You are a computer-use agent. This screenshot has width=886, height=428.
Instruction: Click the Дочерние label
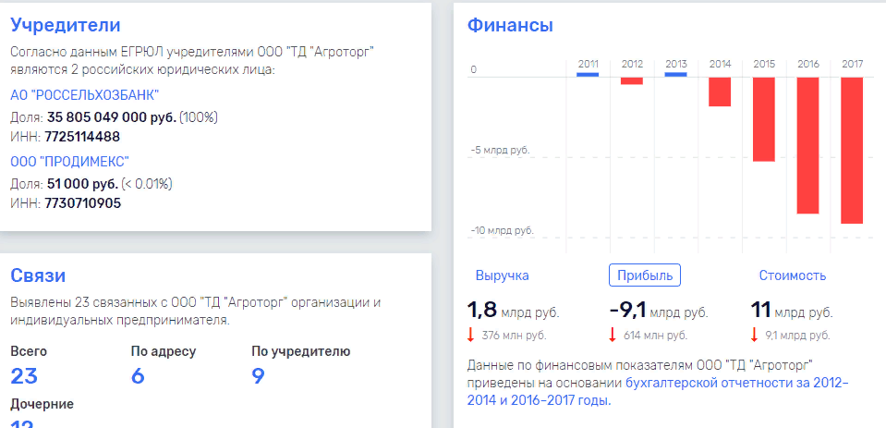pos(42,404)
